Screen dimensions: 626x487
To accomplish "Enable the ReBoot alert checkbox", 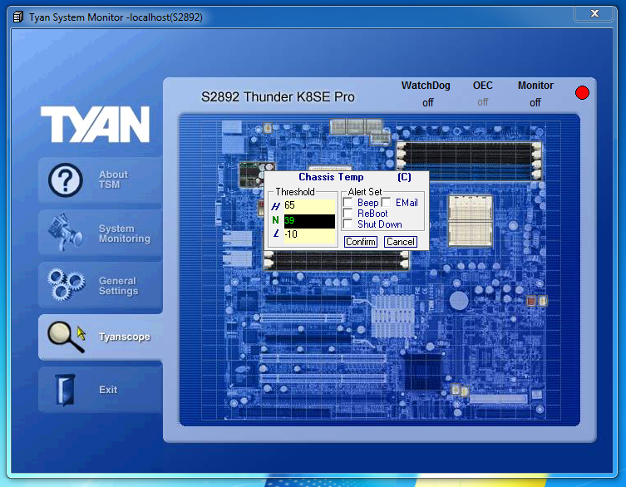I will click(x=348, y=214).
